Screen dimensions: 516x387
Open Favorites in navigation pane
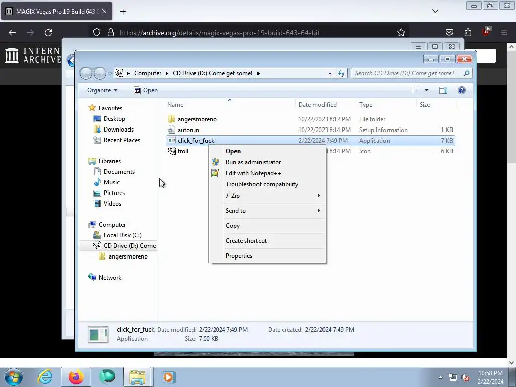[110, 108]
